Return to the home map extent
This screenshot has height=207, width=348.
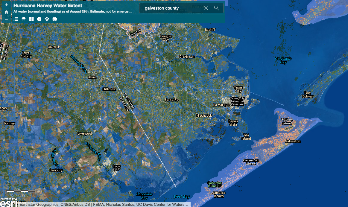6,12
